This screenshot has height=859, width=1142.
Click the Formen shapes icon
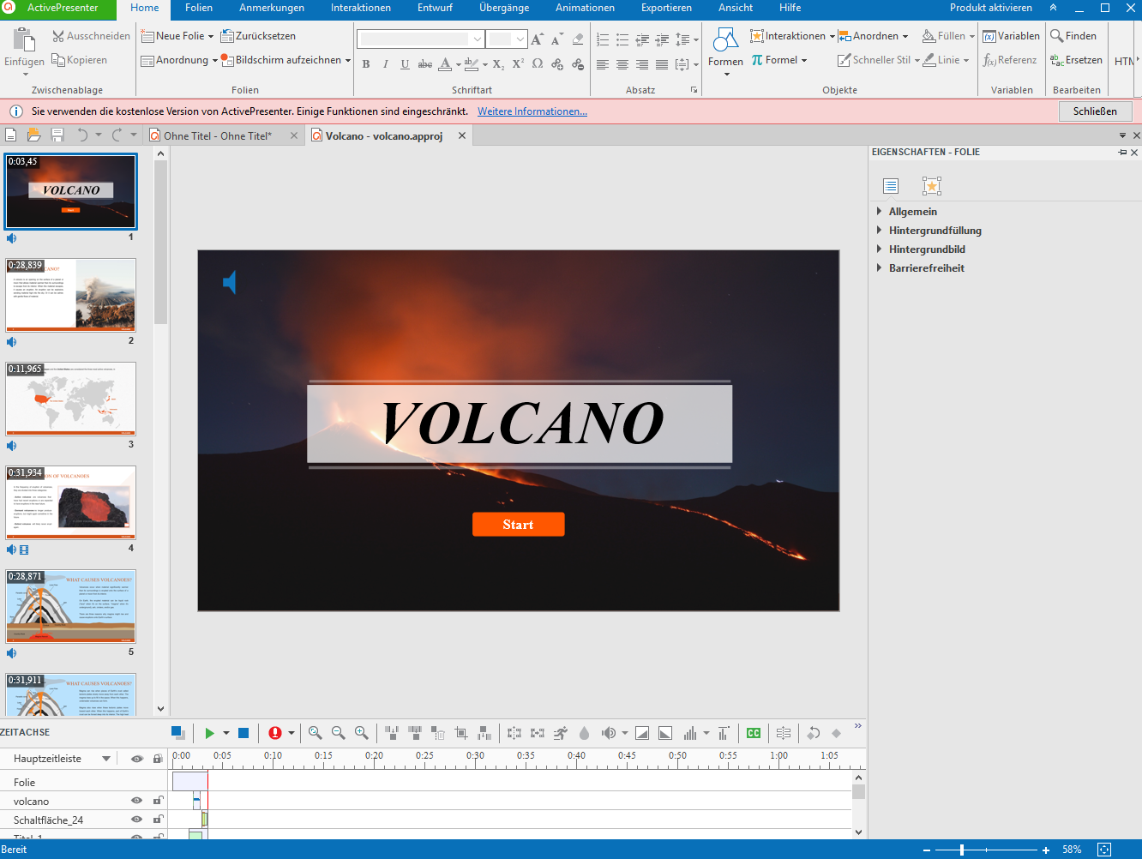point(725,40)
